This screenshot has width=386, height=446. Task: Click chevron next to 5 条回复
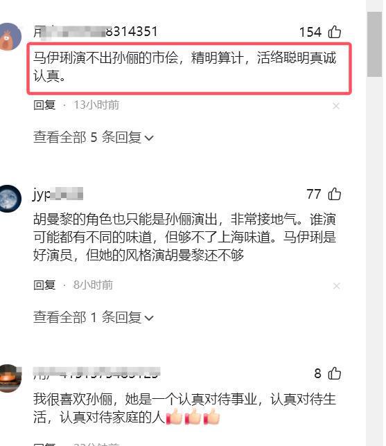149,139
